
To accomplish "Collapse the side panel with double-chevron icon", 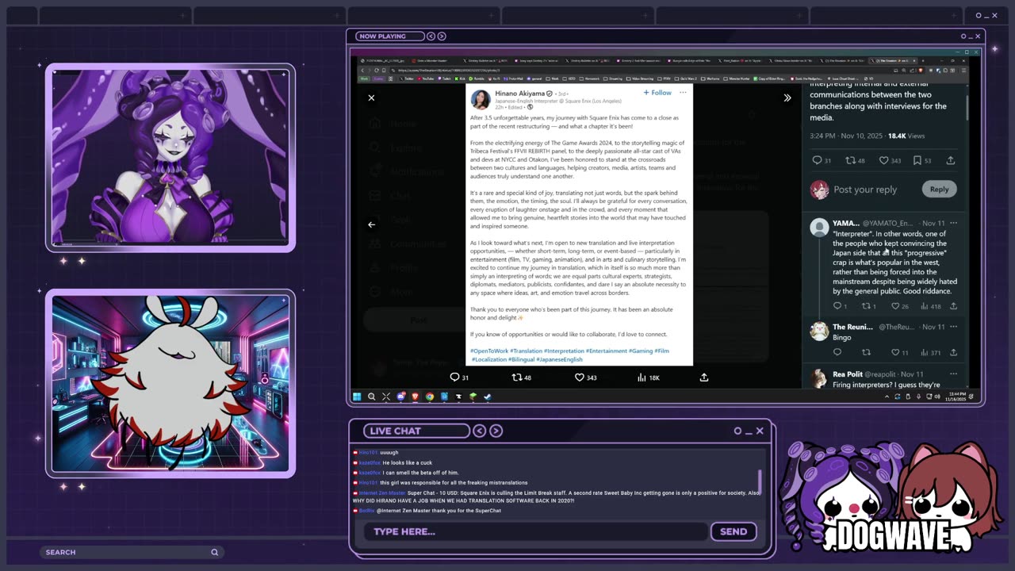I will pyautogui.click(x=787, y=98).
